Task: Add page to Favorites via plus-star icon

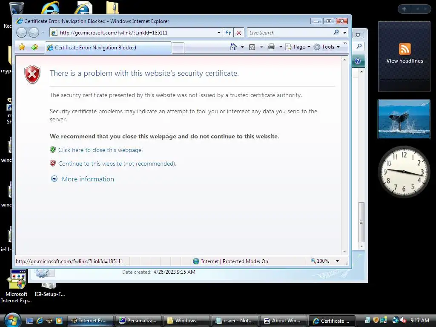Action: pos(35,47)
